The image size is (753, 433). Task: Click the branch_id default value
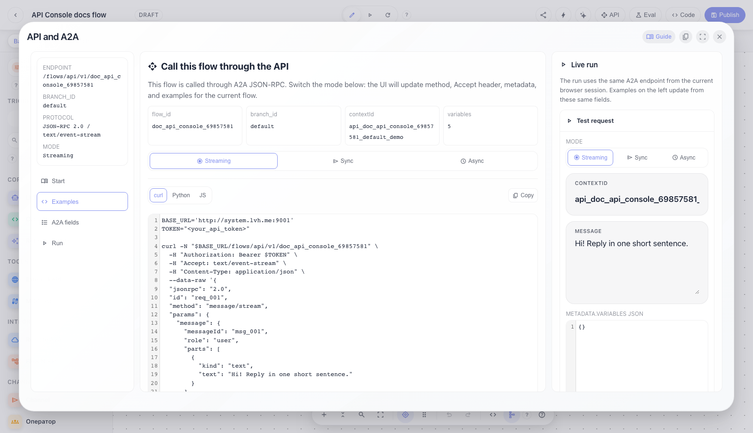tap(262, 127)
